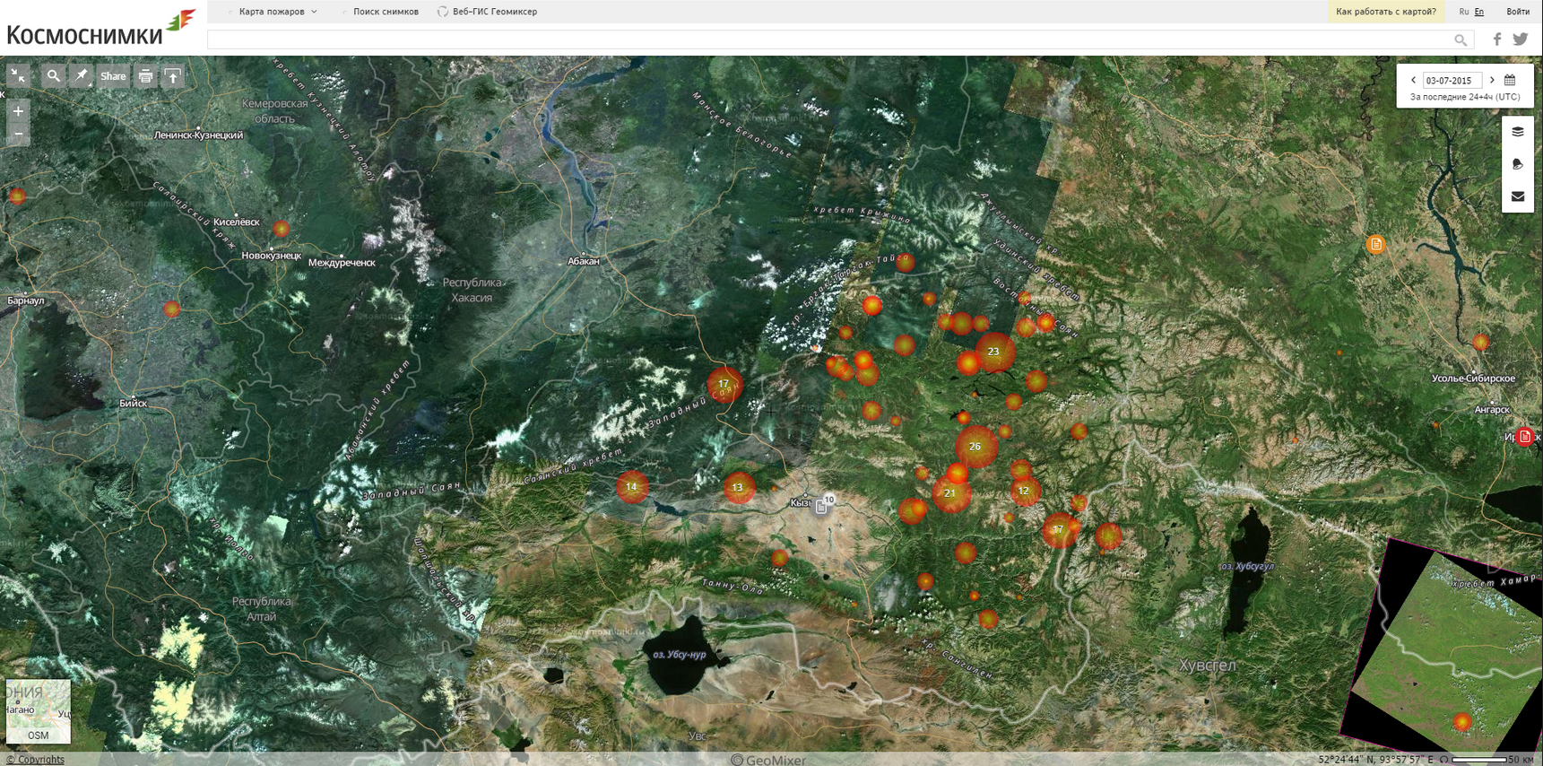The image size is (1543, 766).
Task: Select the map search magnifier tool
Action: (54, 76)
